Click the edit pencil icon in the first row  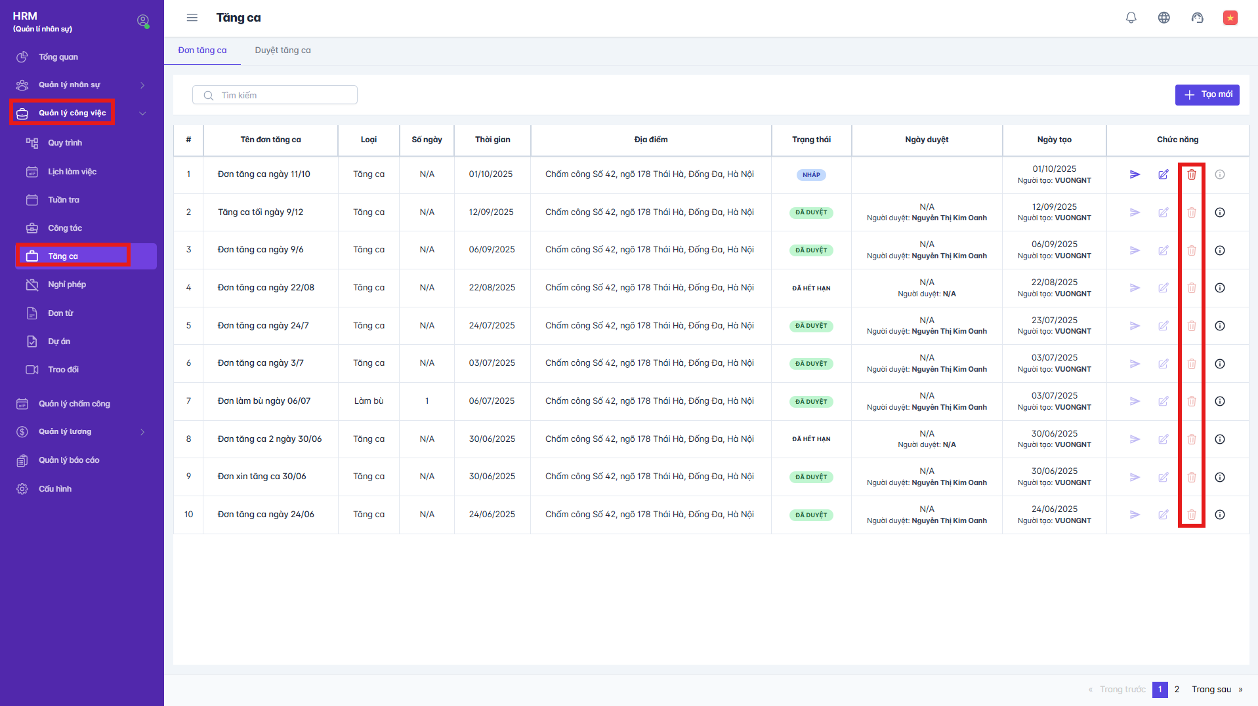point(1163,174)
